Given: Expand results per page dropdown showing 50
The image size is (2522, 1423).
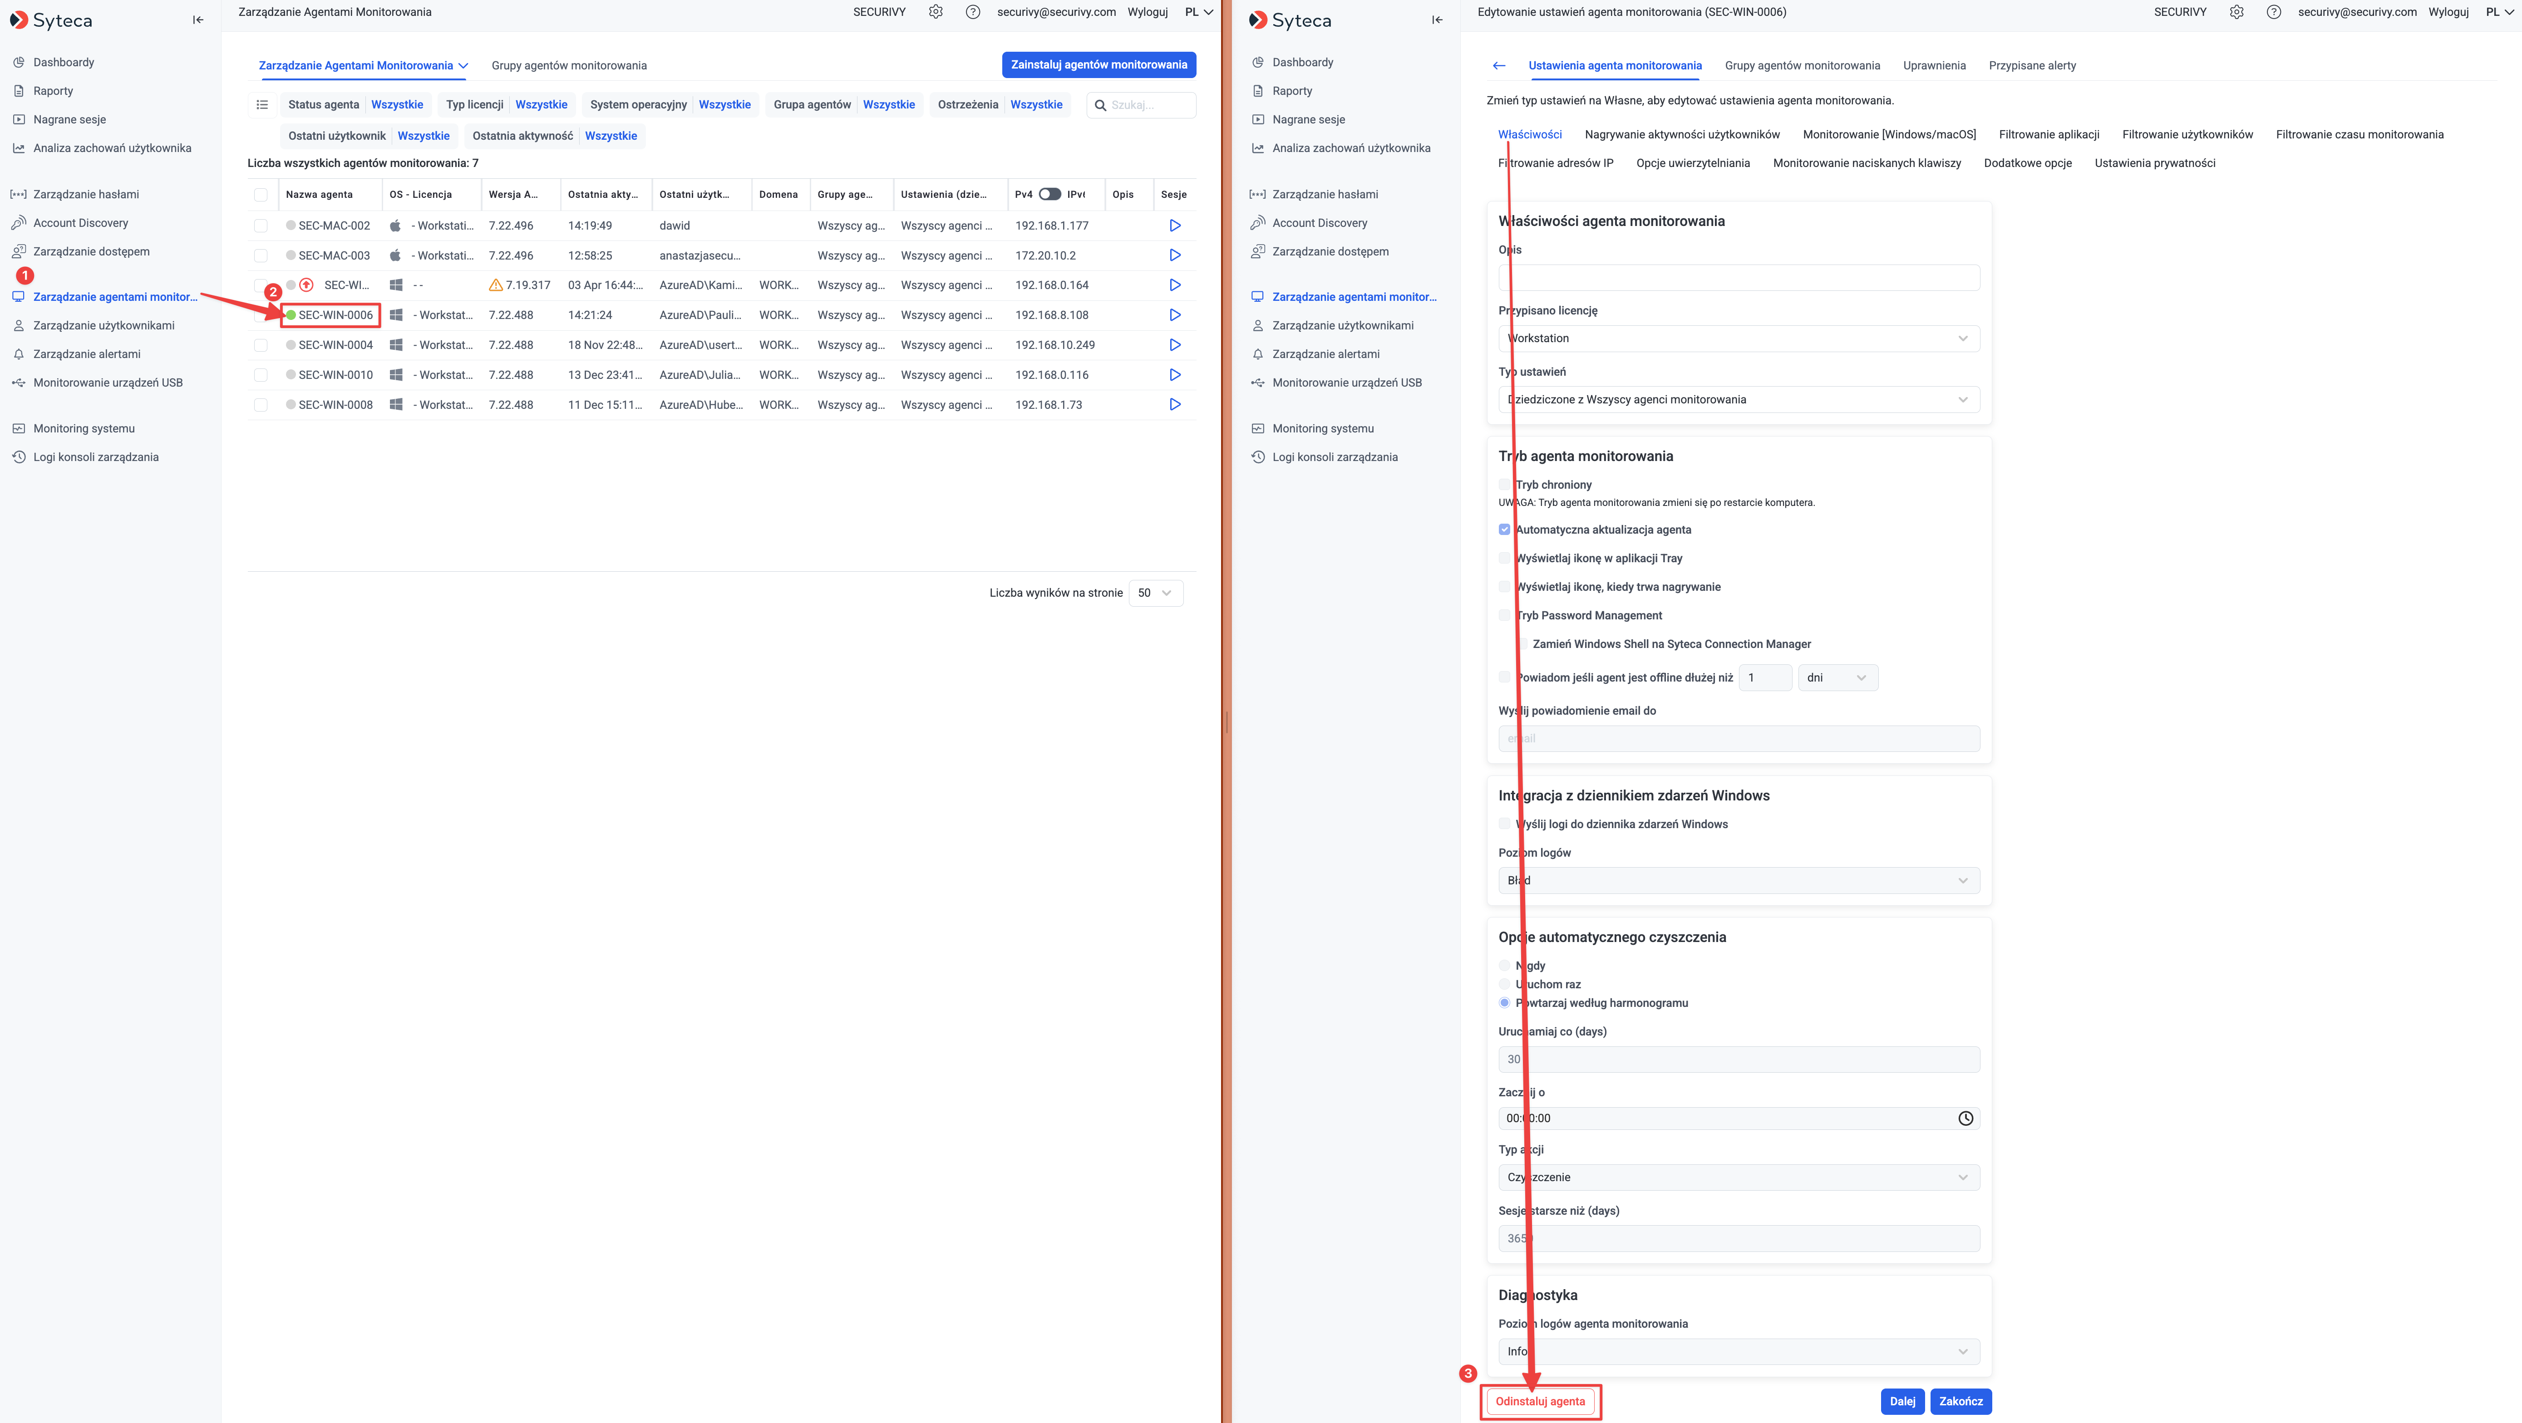Looking at the screenshot, I should pyautogui.click(x=1155, y=593).
